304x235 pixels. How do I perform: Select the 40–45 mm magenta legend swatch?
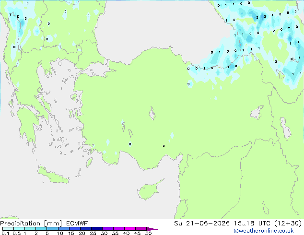[130, 229]
